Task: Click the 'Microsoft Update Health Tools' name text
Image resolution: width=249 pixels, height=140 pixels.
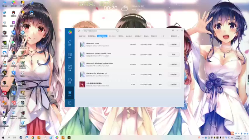Action: click(x=99, y=53)
